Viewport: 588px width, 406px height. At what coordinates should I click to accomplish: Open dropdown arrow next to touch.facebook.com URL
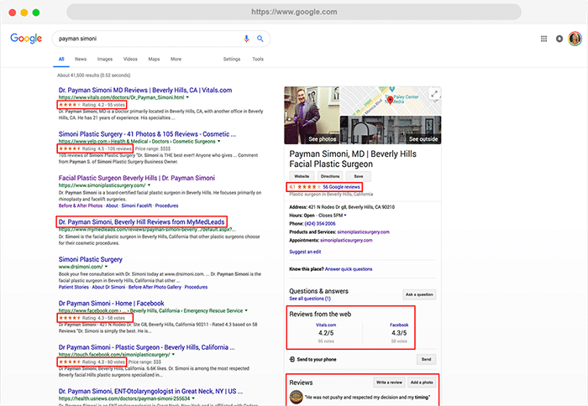(x=173, y=354)
